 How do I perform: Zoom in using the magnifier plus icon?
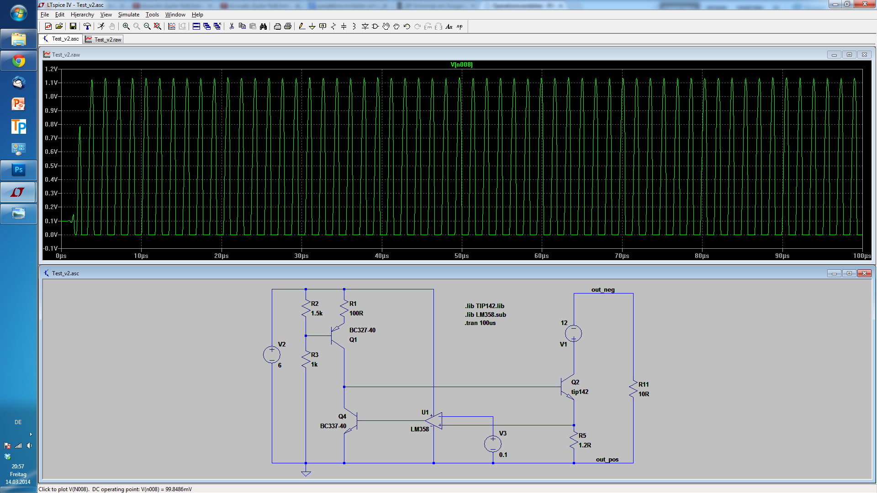(x=126, y=26)
